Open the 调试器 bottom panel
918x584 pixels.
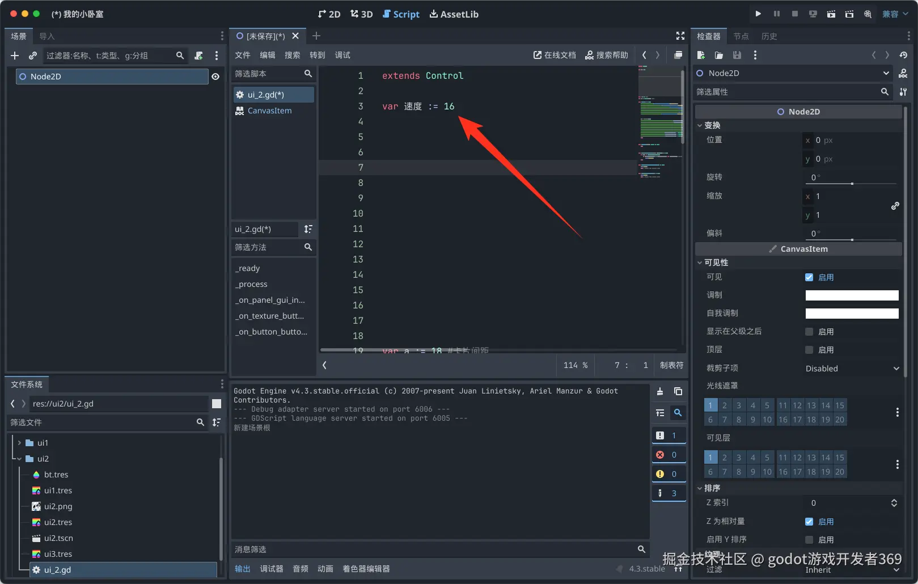click(x=272, y=569)
